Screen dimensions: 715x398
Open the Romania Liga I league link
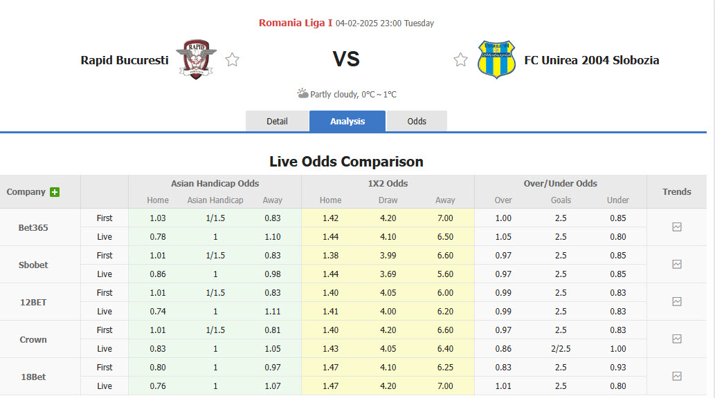(292, 23)
